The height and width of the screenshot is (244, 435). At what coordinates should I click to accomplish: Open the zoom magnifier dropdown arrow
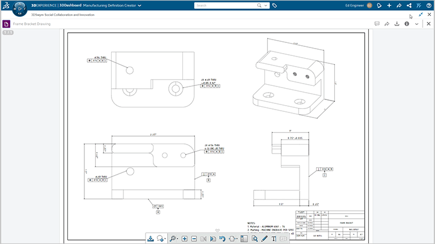(178, 239)
